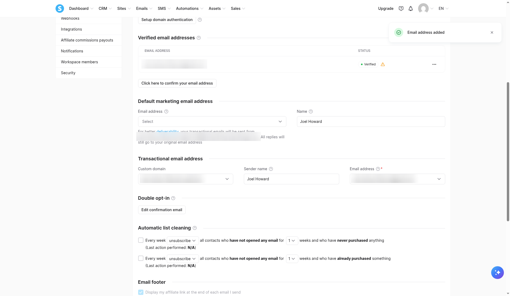Click the Name field containing Joel Howard
The height and width of the screenshot is (296, 510).
point(371,122)
